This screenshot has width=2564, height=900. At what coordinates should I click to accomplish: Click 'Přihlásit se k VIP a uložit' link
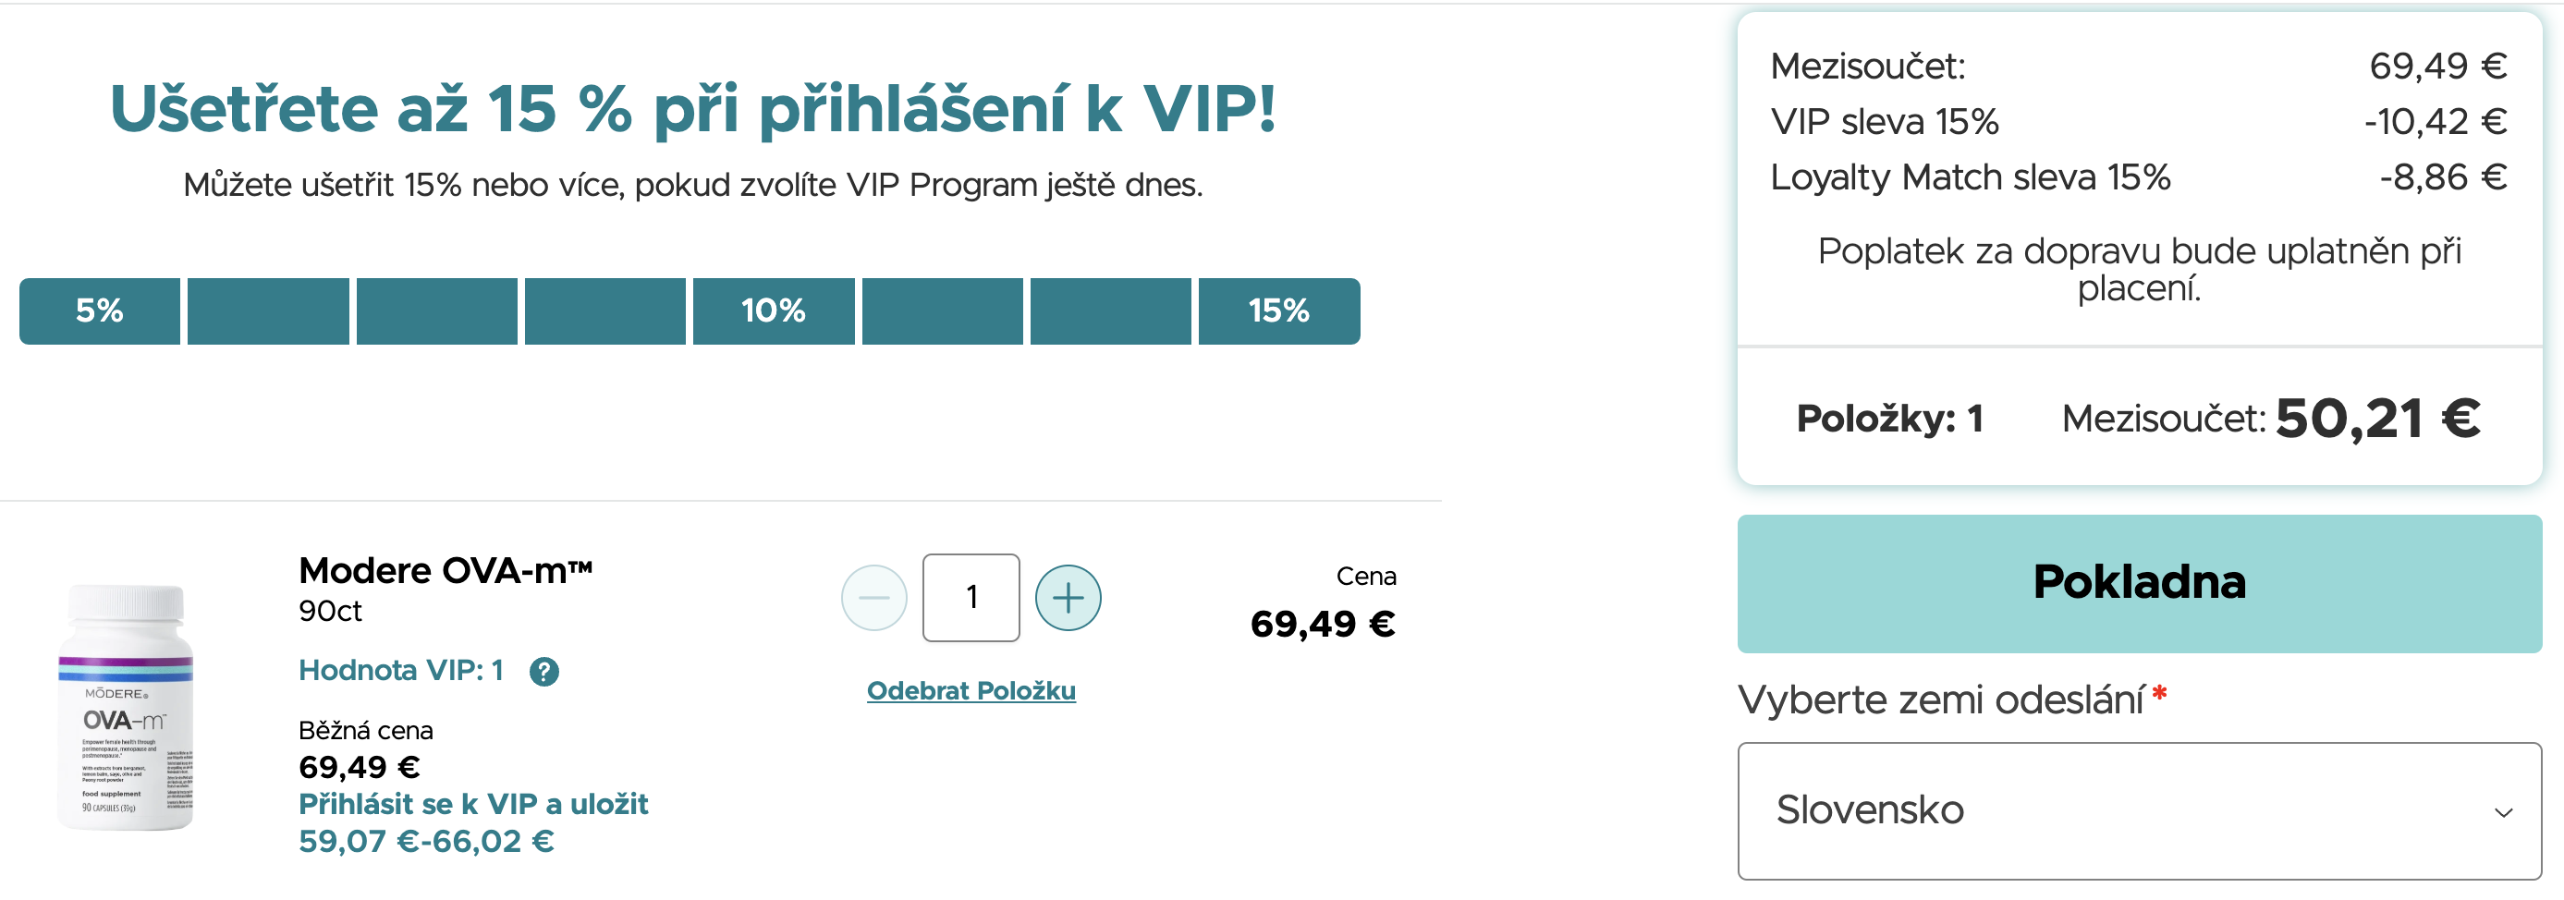coord(473,803)
